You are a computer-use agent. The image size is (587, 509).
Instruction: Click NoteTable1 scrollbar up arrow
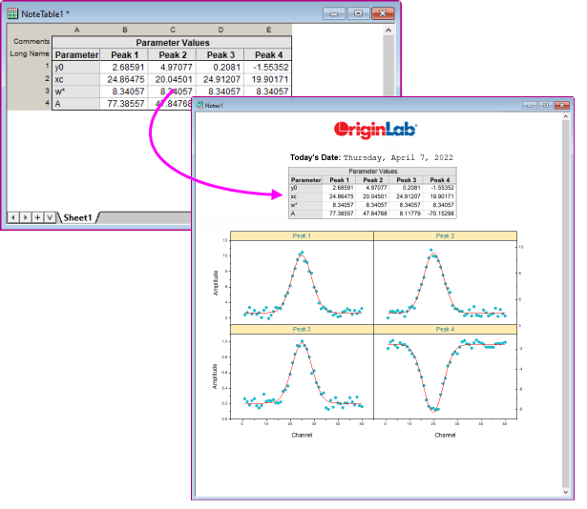(388, 31)
